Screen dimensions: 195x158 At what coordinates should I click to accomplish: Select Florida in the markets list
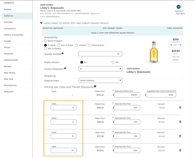pos(7,41)
